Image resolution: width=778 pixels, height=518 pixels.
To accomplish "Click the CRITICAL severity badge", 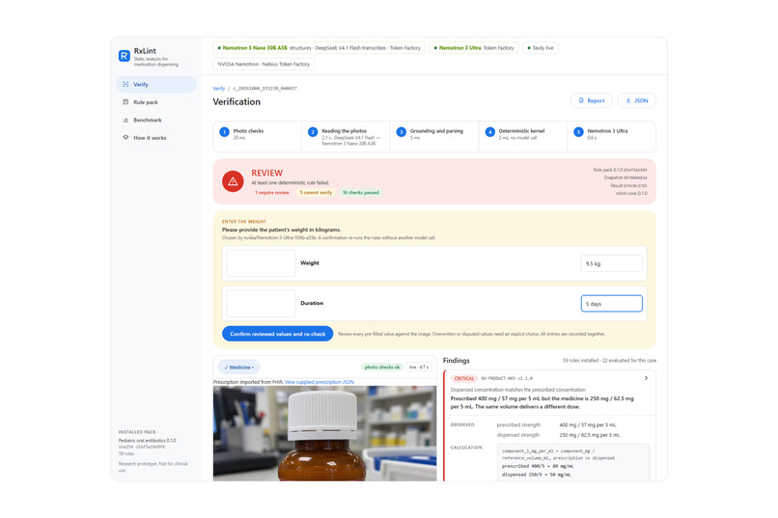I will tap(464, 378).
